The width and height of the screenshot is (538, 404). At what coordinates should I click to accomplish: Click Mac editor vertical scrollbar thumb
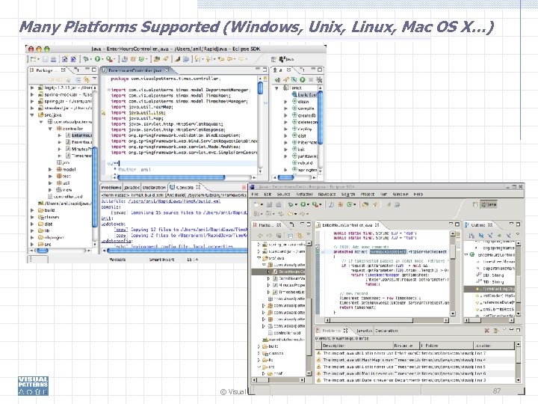[260, 88]
